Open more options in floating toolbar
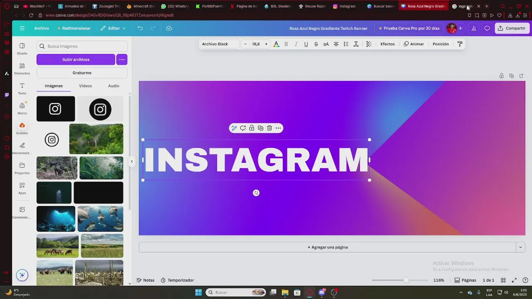 pos(278,128)
